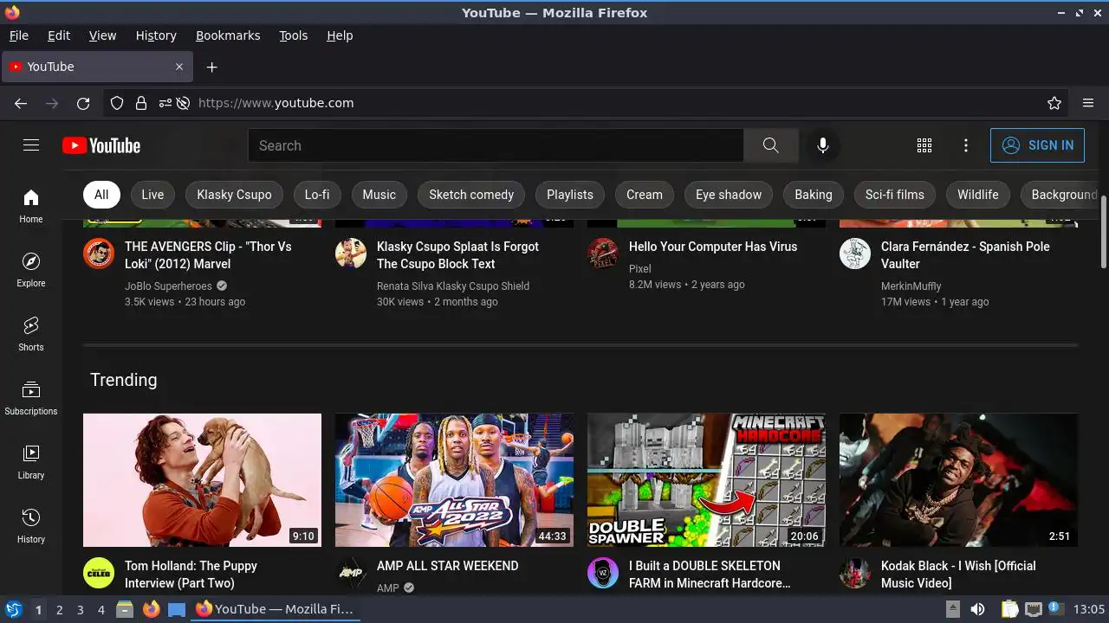
Task: Open the Bookmarks menu
Action: (228, 35)
